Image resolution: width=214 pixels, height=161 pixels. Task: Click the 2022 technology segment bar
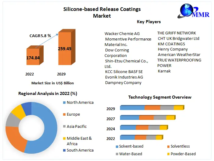pyautogui.click(x=141, y=138)
